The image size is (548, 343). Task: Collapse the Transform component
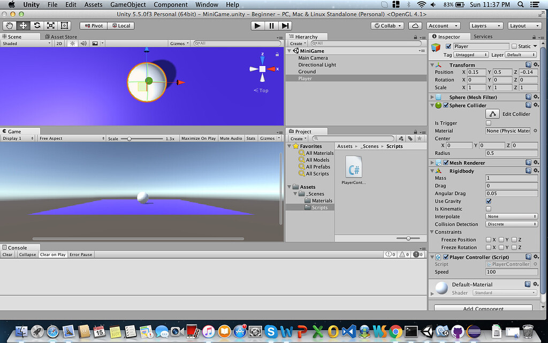coord(432,65)
